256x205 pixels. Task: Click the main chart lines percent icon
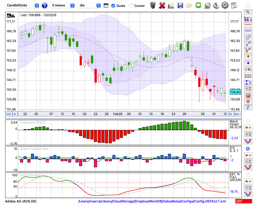248,89
